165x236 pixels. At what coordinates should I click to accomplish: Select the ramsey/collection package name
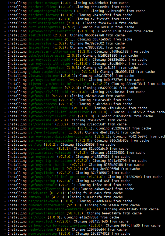pyautogui.click(x=44, y=189)
